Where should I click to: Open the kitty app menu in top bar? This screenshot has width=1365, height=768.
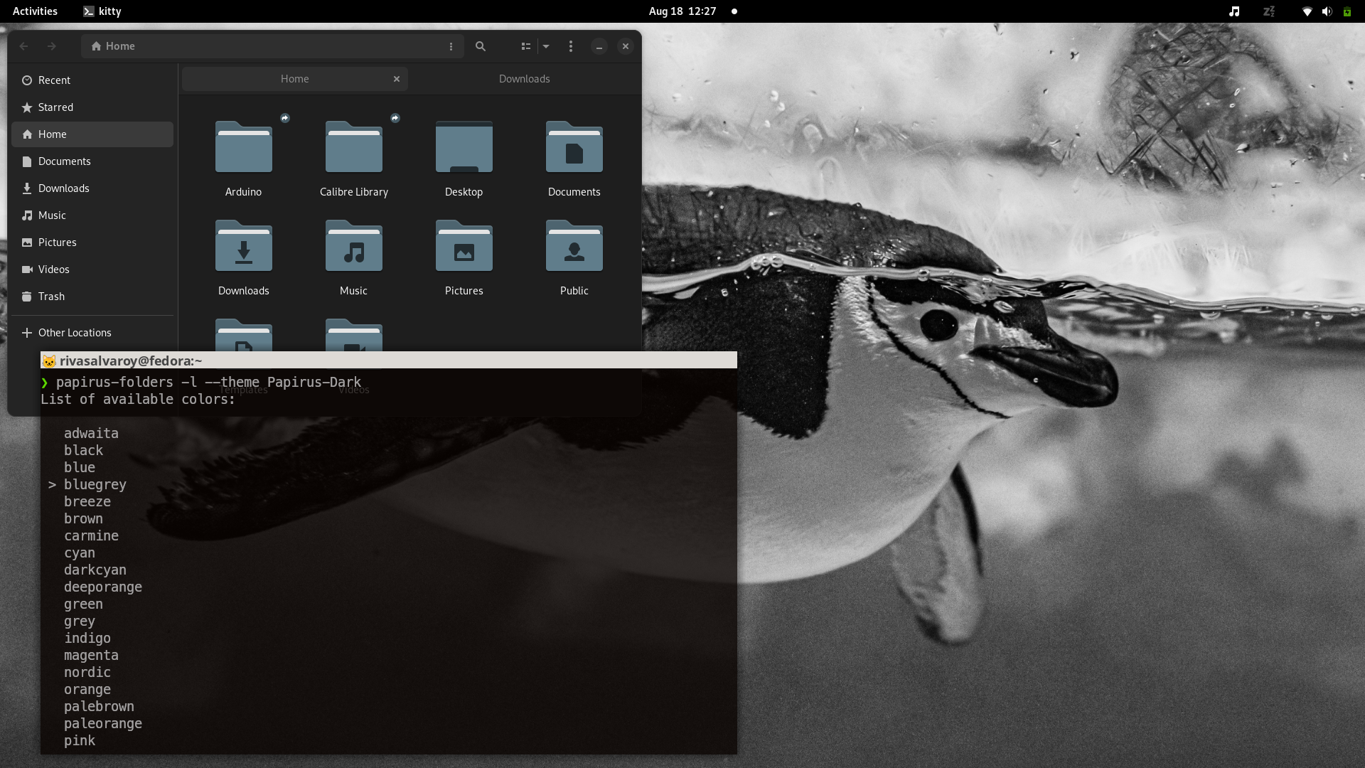click(102, 11)
